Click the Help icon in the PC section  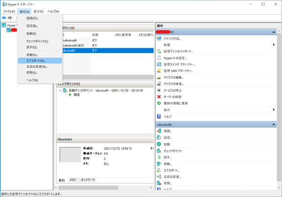[x=159, y=116]
